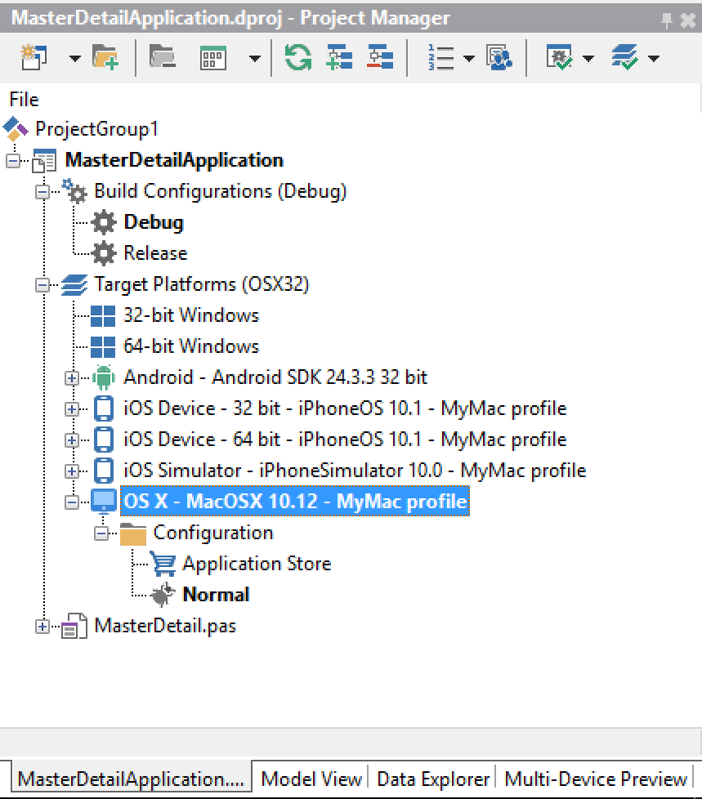The width and height of the screenshot is (702, 799).
Task: Click the MasterDetail.pas file icon
Action: 74,627
